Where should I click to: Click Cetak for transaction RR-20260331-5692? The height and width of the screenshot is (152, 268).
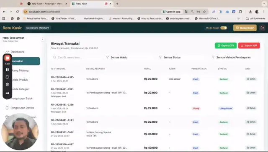[251, 134]
